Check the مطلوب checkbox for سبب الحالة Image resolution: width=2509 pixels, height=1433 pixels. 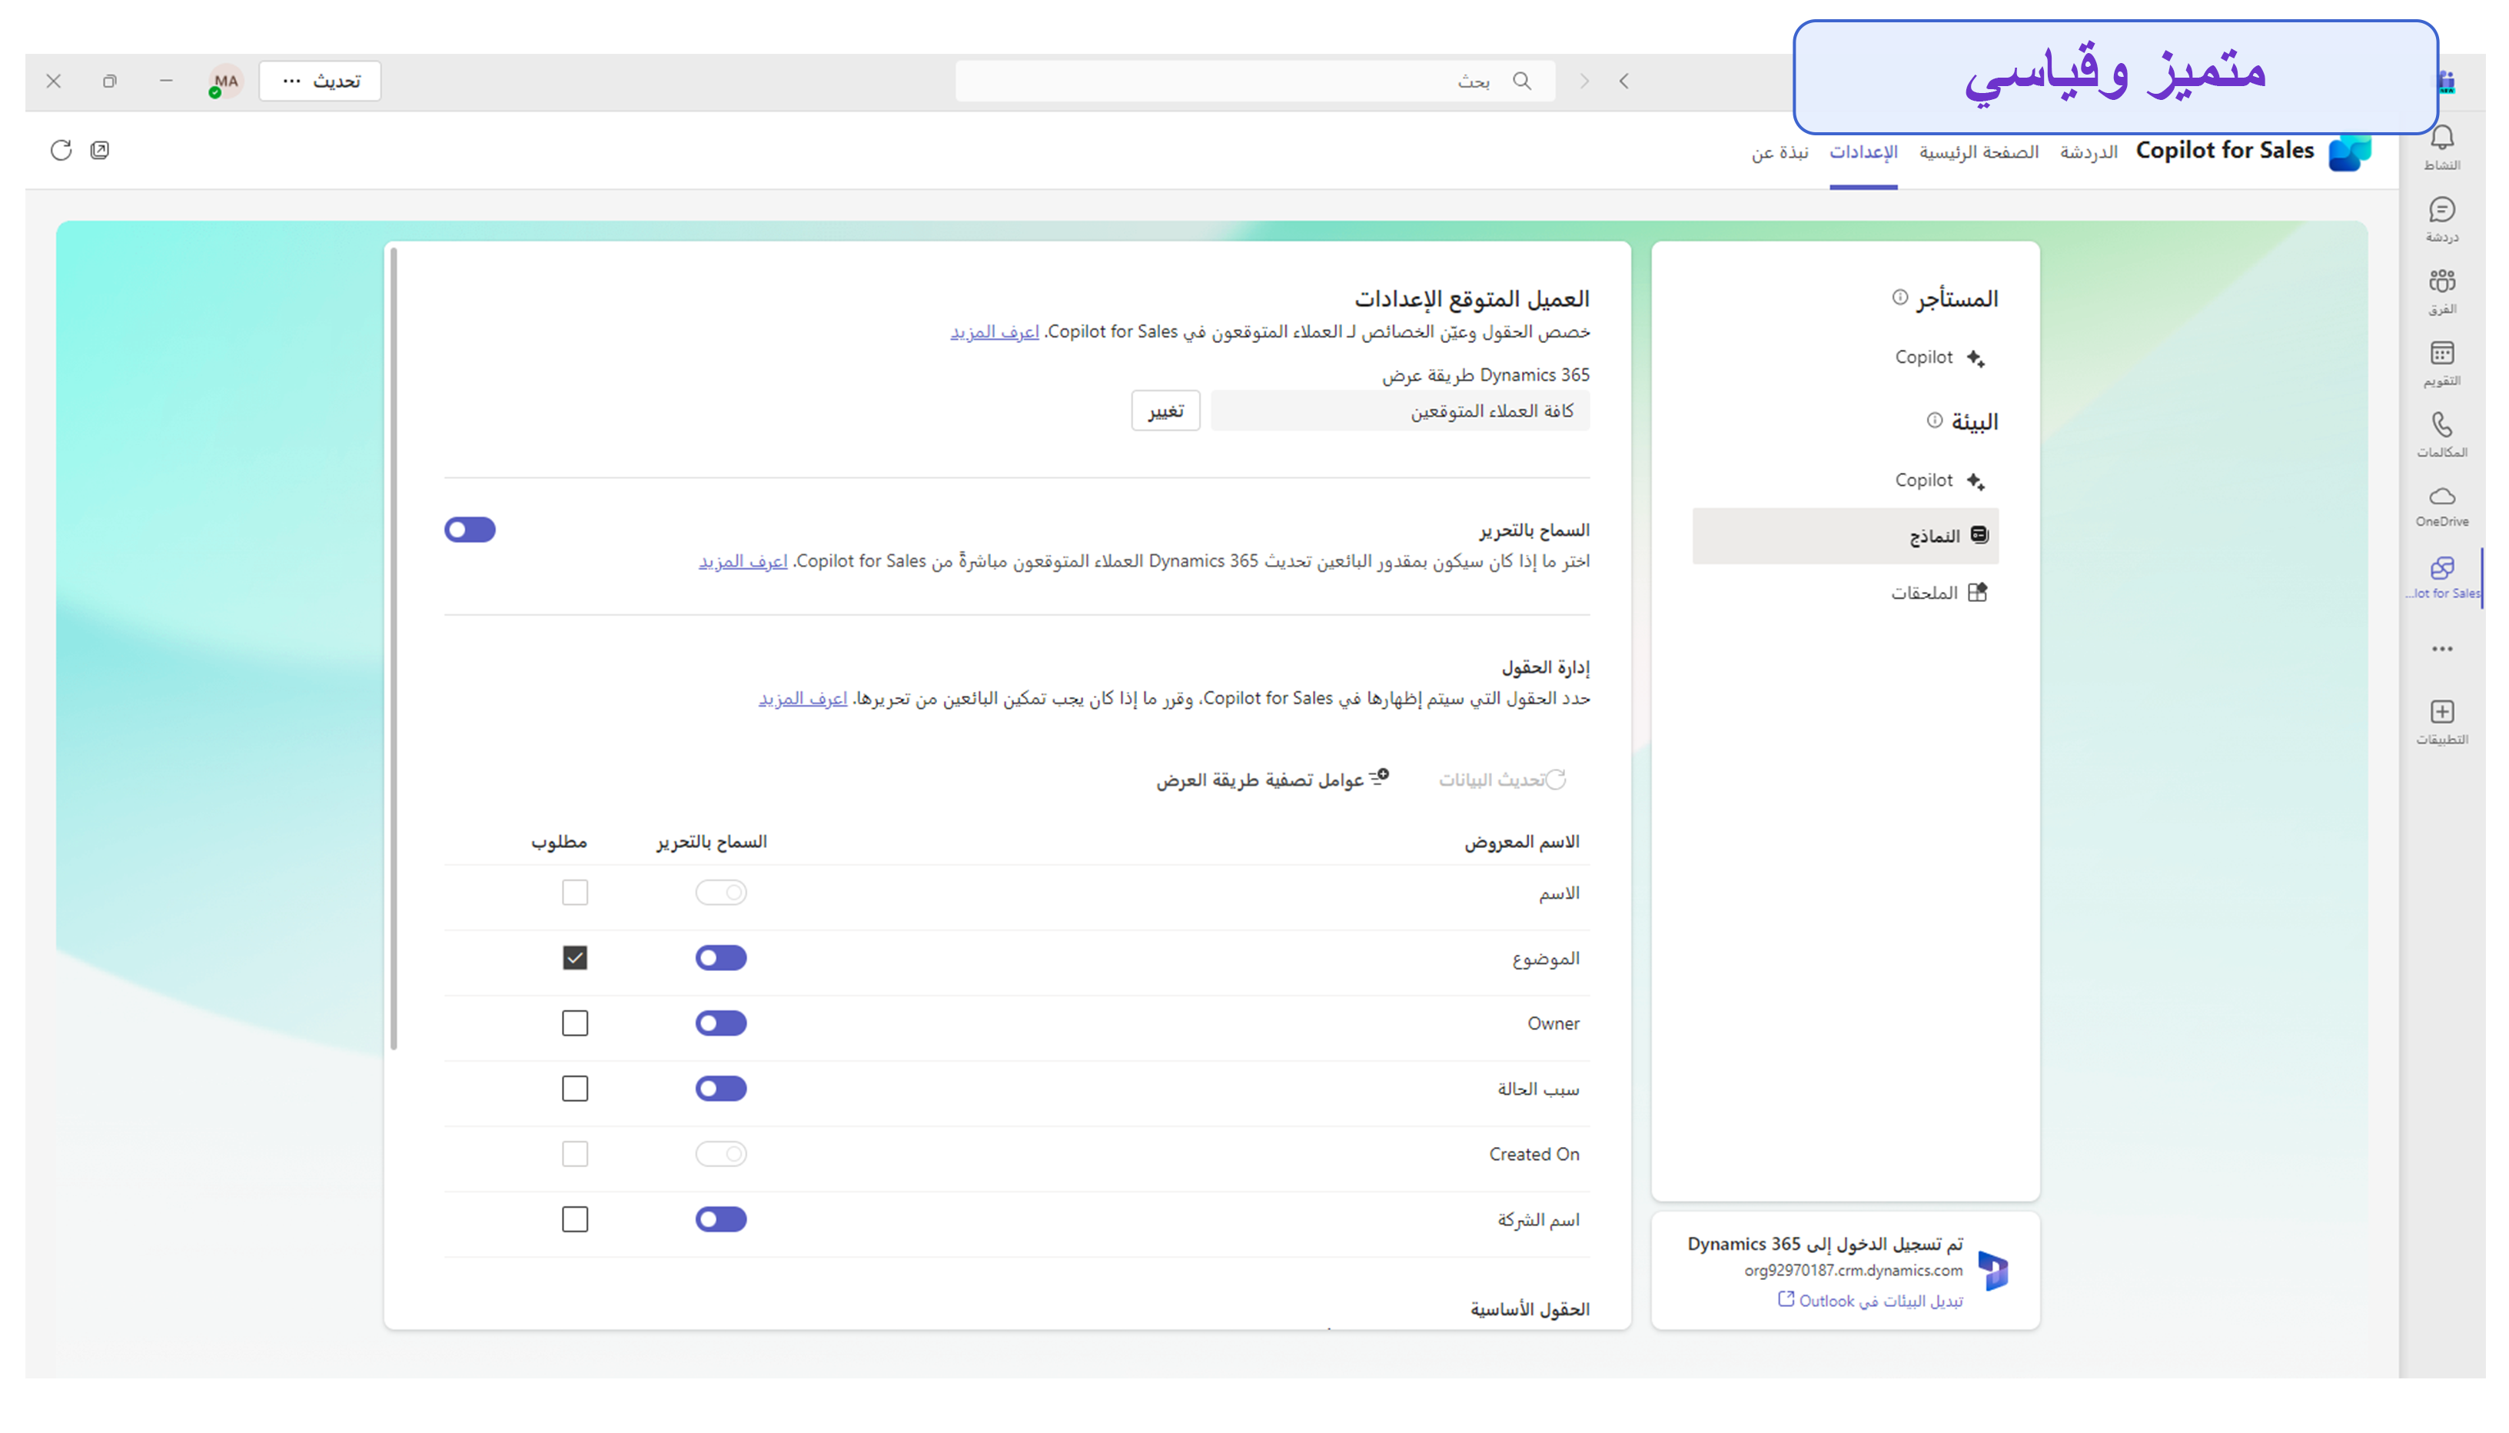575,1089
